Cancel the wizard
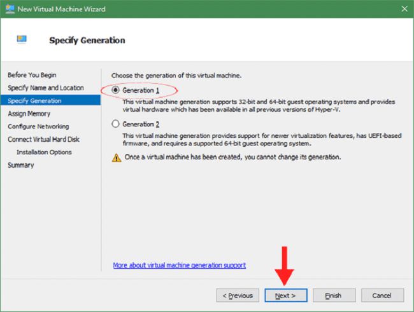This screenshot has height=312, width=414. (383, 295)
